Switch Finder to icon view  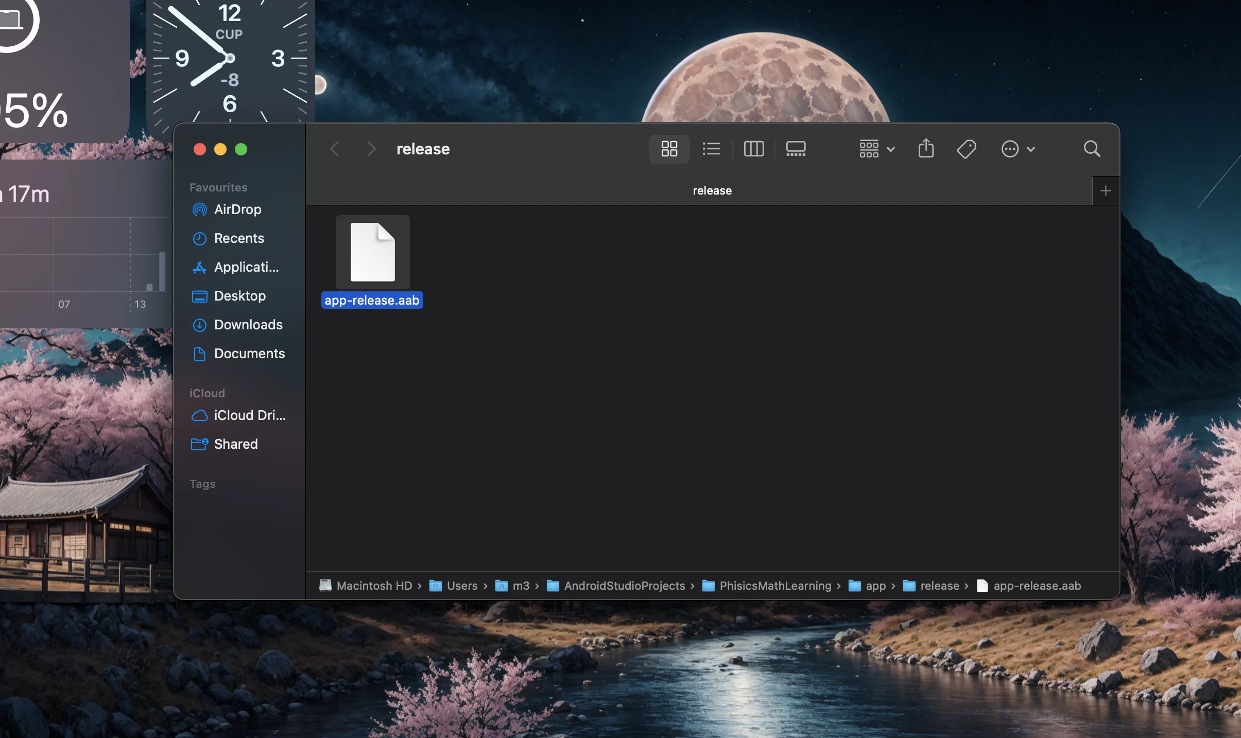pos(669,149)
